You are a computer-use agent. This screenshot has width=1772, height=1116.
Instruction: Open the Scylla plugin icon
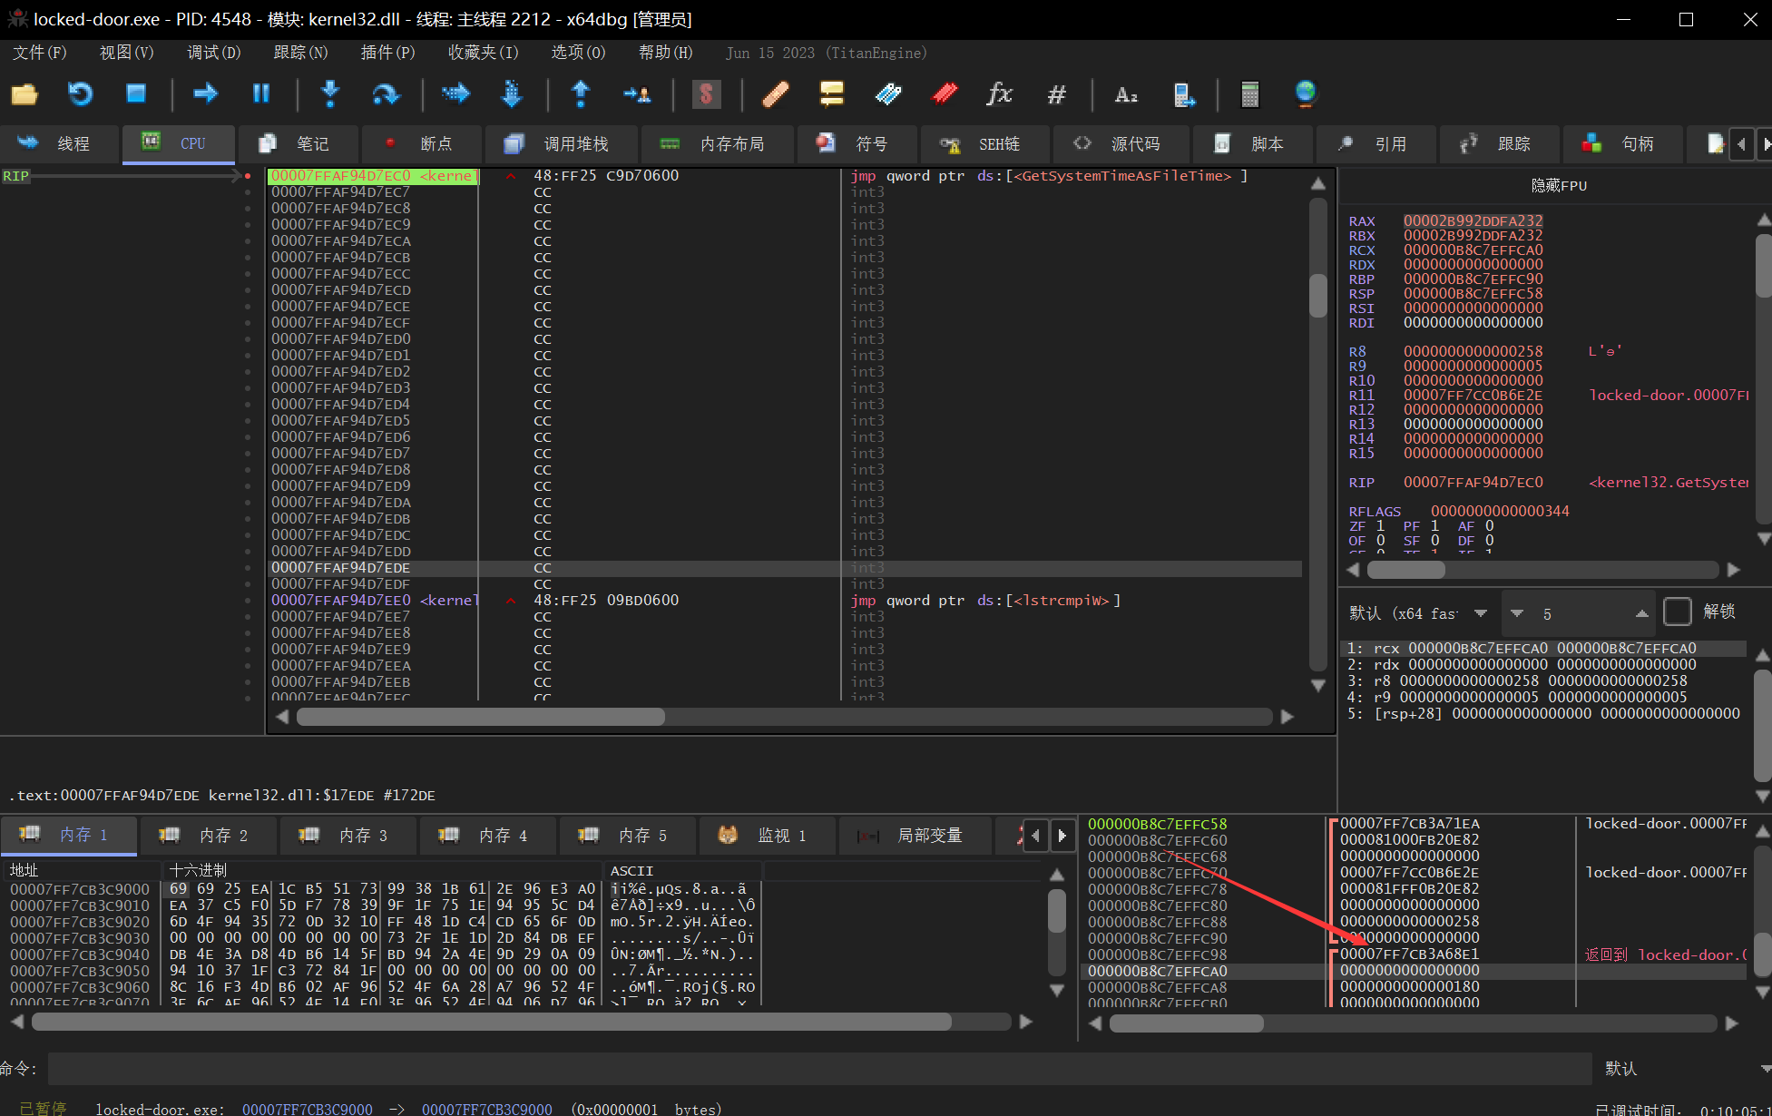(x=706, y=93)
